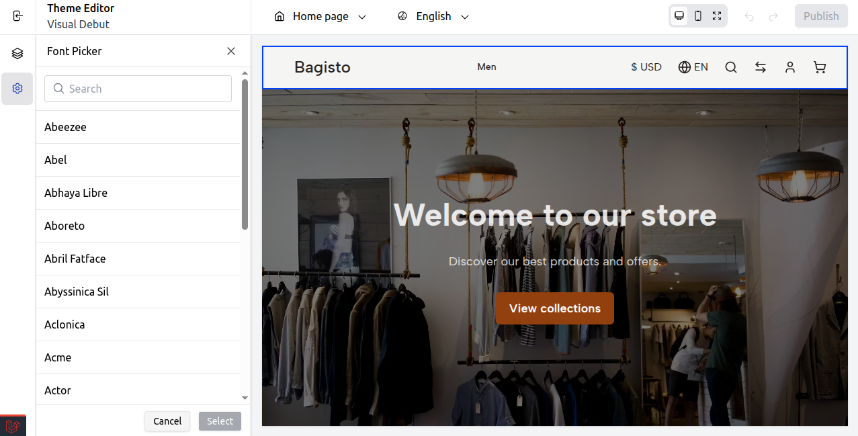The width and height of the screenshot is (858, 436).
Task: Click the compare products icon
Action: click(x=761, y=67)
